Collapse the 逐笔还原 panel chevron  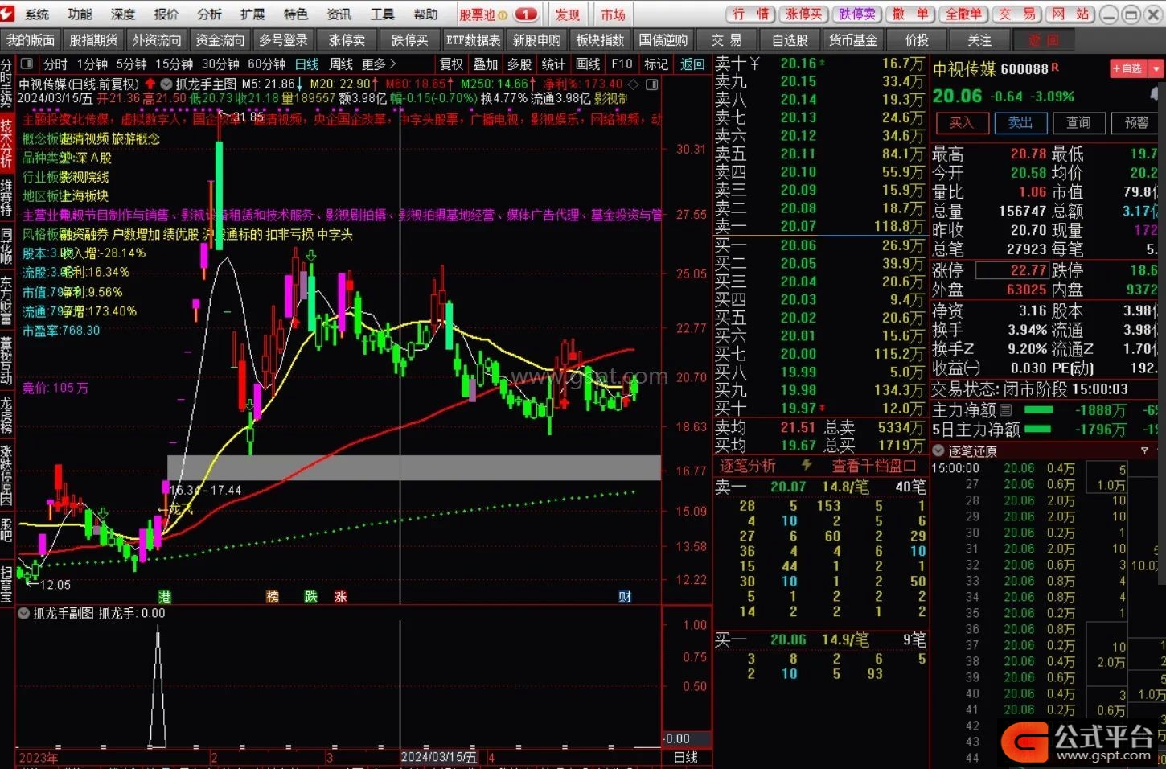pos(938,451)
